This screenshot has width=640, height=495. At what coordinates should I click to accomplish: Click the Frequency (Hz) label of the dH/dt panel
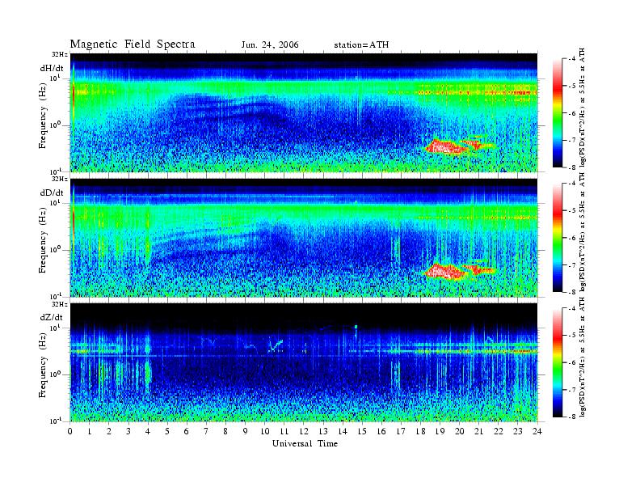click(x=43, y=116)
